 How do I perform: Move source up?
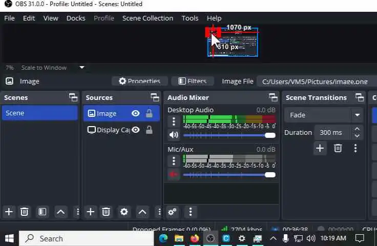(x=142, y=212)
